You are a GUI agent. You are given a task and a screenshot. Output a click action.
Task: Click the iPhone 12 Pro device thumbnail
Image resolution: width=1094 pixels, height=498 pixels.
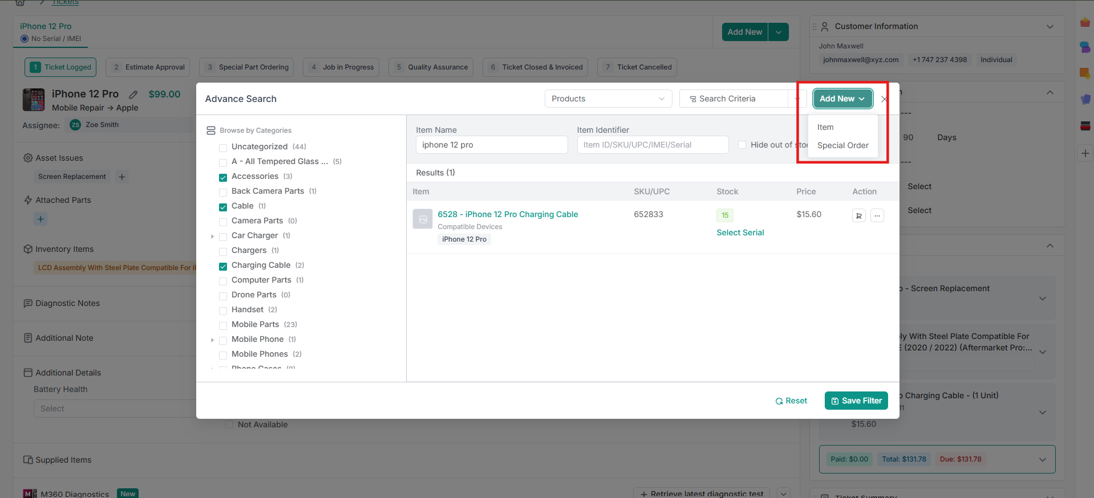tap(34, 100)
